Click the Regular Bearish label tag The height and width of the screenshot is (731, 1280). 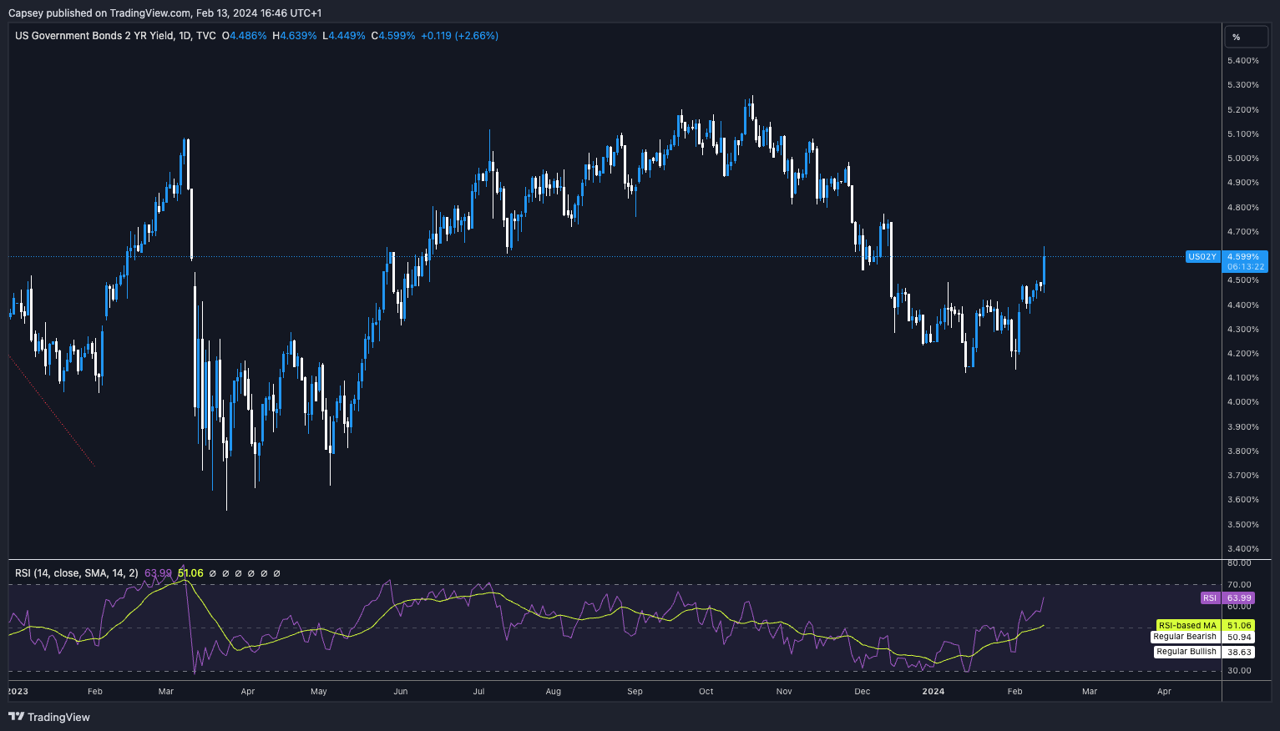pos(1184,637)
